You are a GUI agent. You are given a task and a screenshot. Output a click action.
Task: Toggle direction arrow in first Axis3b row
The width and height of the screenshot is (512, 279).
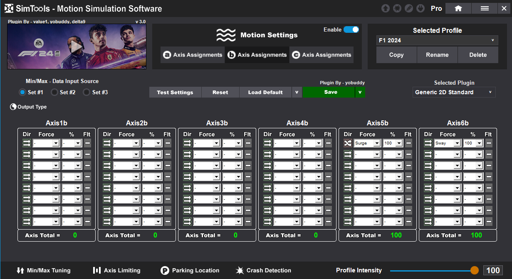click(187, 143)
